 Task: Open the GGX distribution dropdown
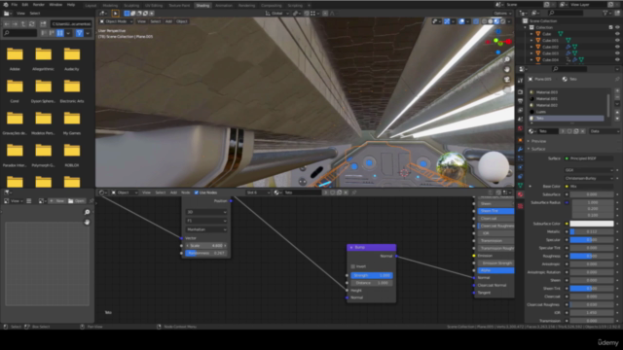click(x=589, y=170)
